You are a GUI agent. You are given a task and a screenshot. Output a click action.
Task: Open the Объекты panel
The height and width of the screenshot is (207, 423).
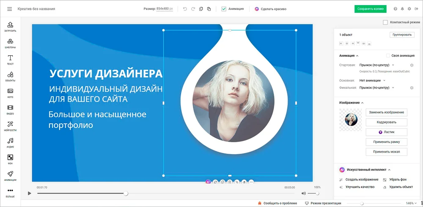tap(10, 76)
